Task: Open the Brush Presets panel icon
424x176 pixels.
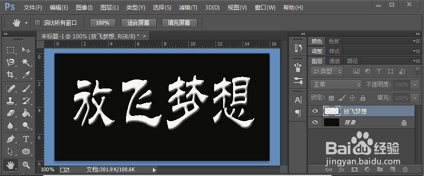Action: [298, 68]
